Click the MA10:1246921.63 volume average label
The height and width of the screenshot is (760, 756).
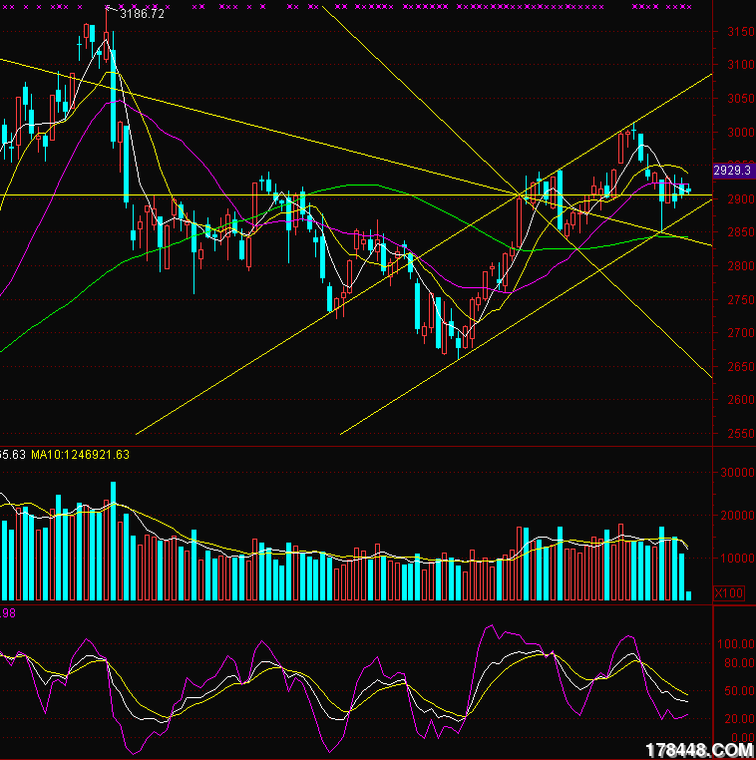81,455
